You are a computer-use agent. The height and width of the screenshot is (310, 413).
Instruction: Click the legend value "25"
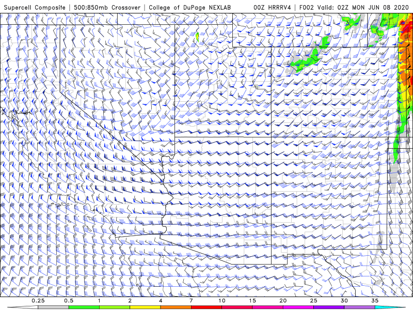click(313, 301)
